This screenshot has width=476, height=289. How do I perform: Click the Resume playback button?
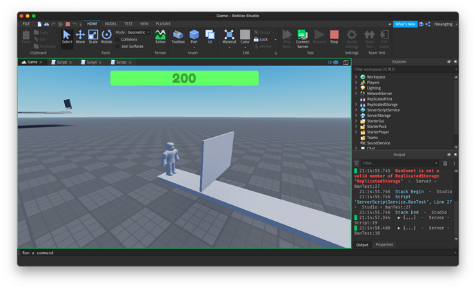point(319,37)
